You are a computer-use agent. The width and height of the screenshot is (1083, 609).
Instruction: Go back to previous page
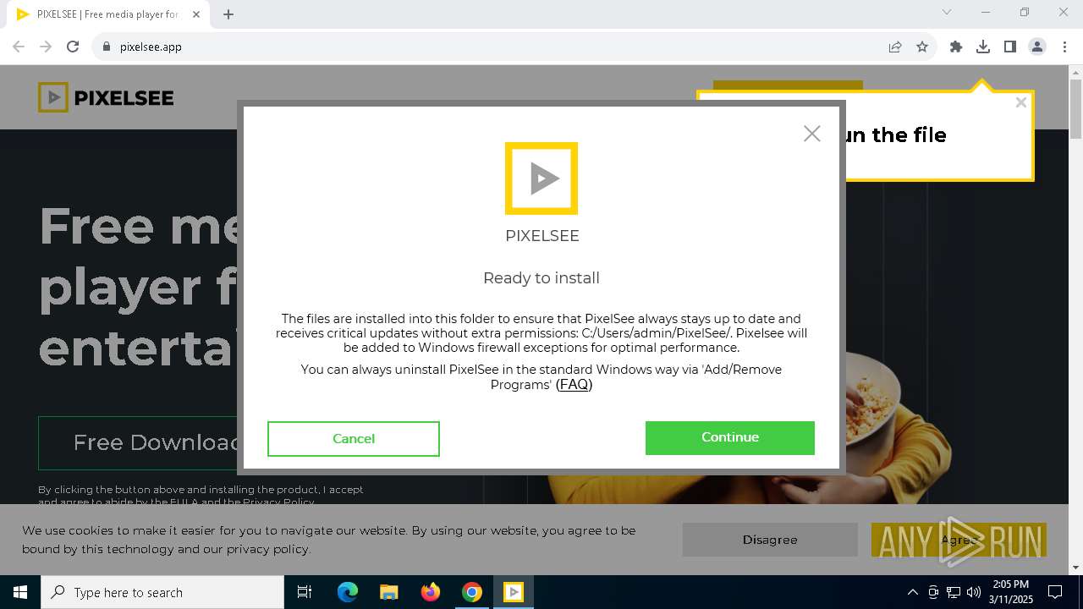click(x=19, y=47)
